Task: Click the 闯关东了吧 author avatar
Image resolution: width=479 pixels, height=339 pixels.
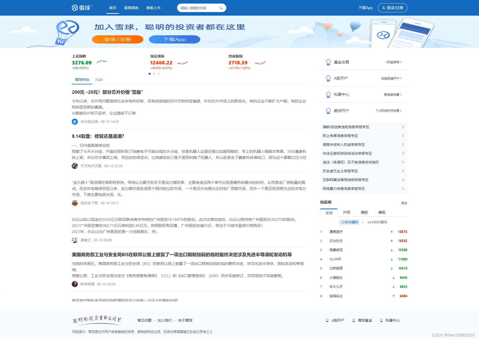Action: [75, 203]
